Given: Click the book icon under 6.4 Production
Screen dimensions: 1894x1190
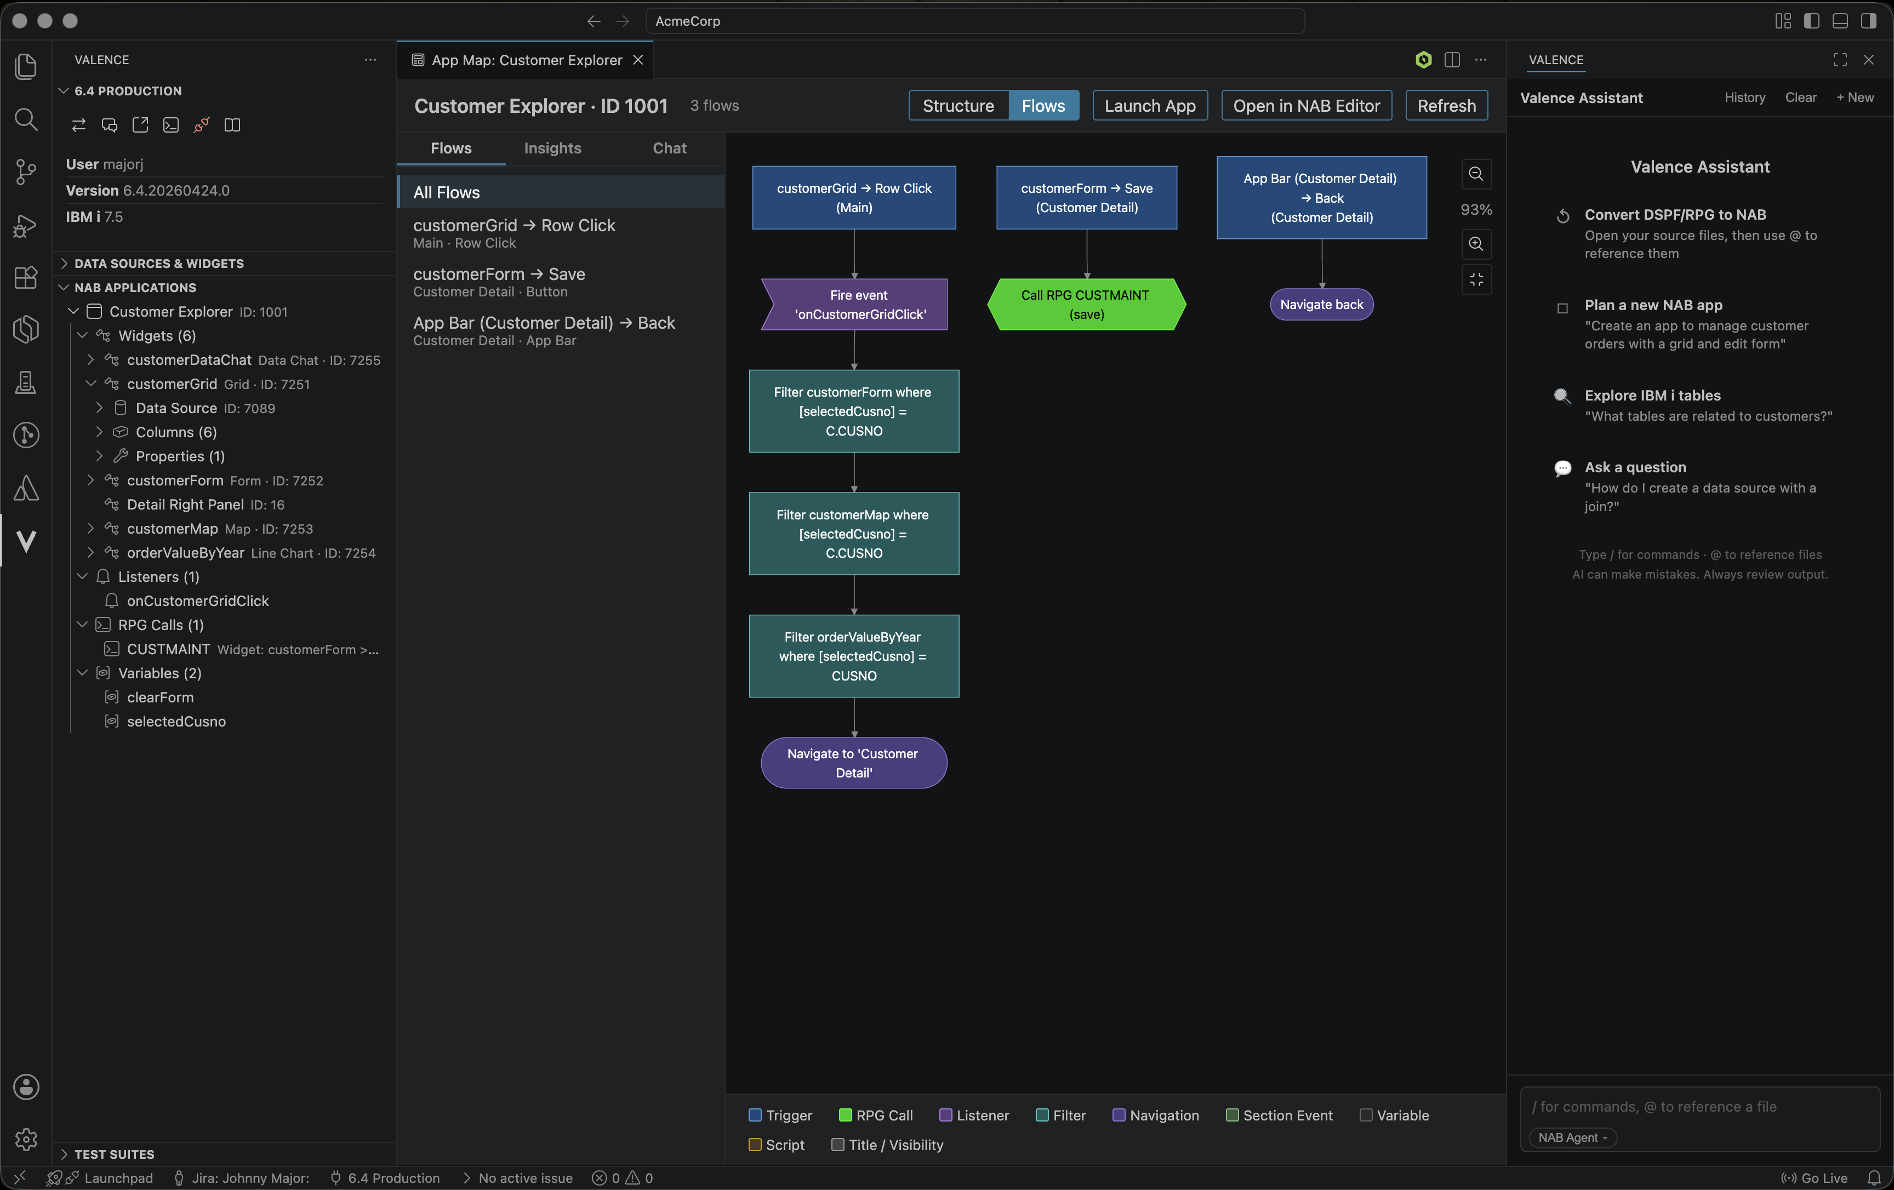Looking at the screenshot, I should tap(232, 124).
